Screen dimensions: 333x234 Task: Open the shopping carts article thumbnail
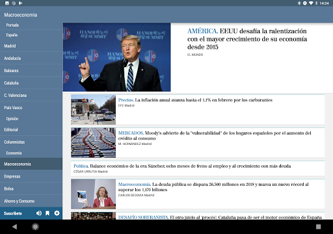click(x=93, y=142)
